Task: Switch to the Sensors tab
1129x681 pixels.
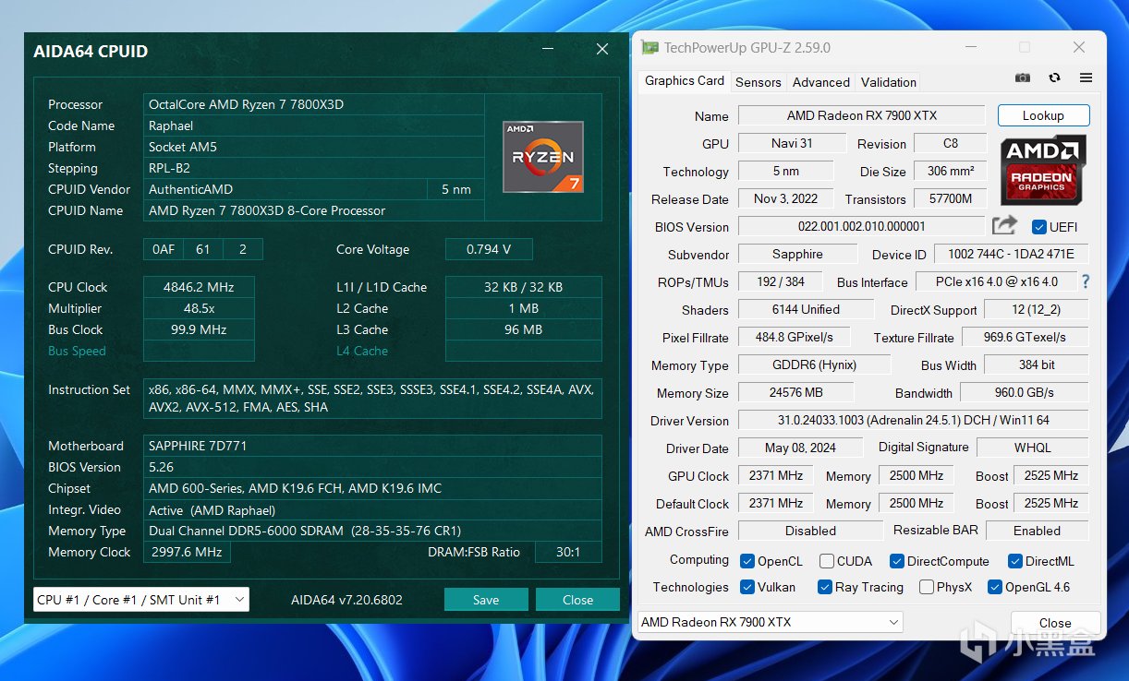Action: click(x=759, y=82)
